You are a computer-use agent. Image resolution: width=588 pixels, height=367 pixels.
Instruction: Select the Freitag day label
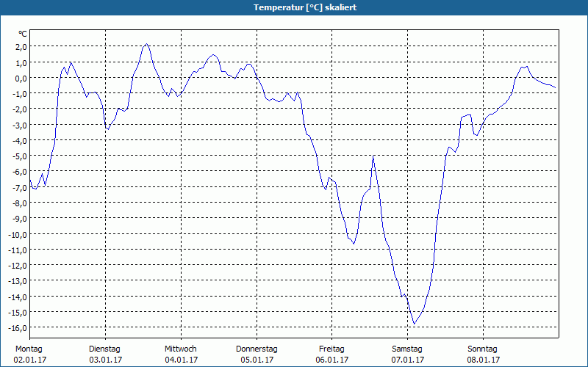pos(331,349)
